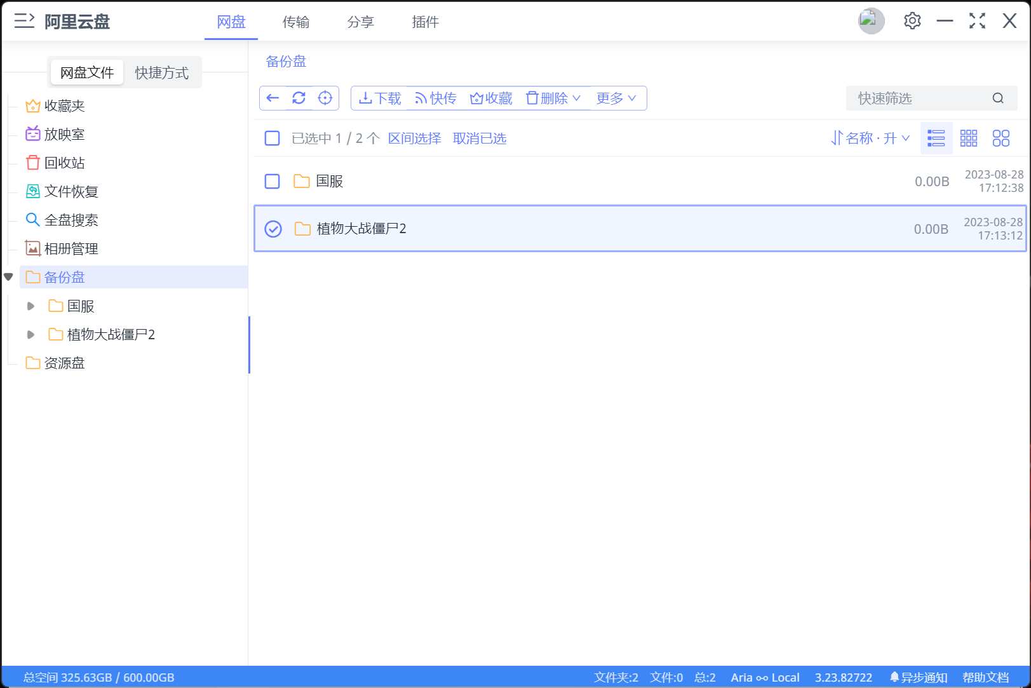The image size is (1031, 688).
Task: Open 回收站 recycle bin in the sidebar
Action: pos(55,163)
